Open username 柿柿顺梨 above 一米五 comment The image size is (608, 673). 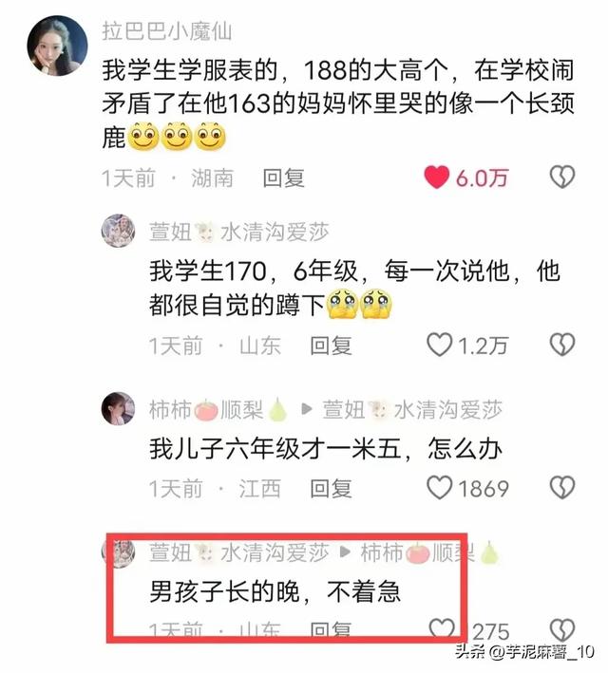coord(218,409)
